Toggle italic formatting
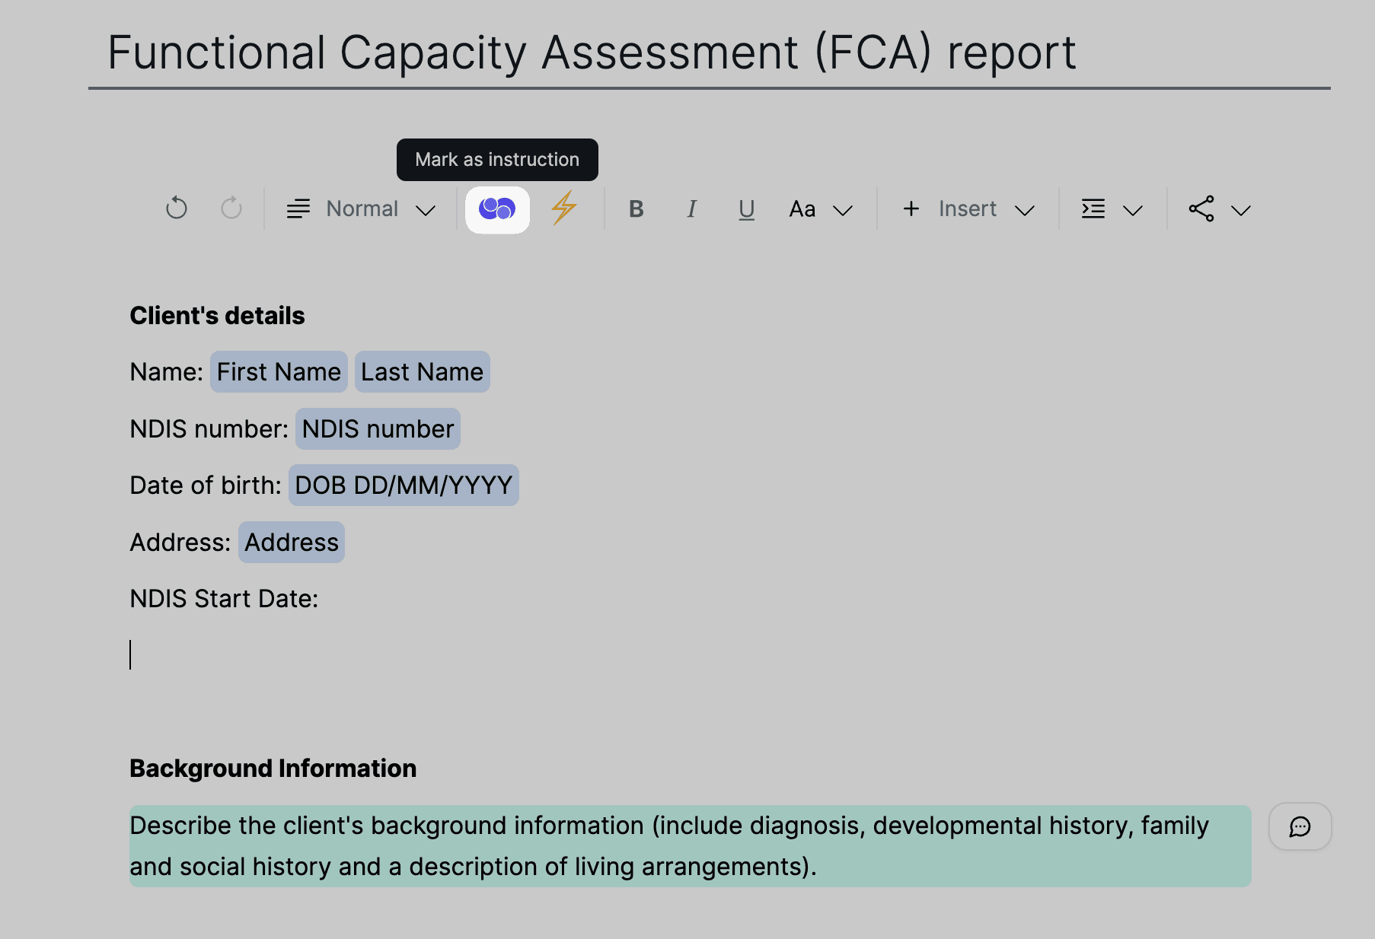 (691, 209)
